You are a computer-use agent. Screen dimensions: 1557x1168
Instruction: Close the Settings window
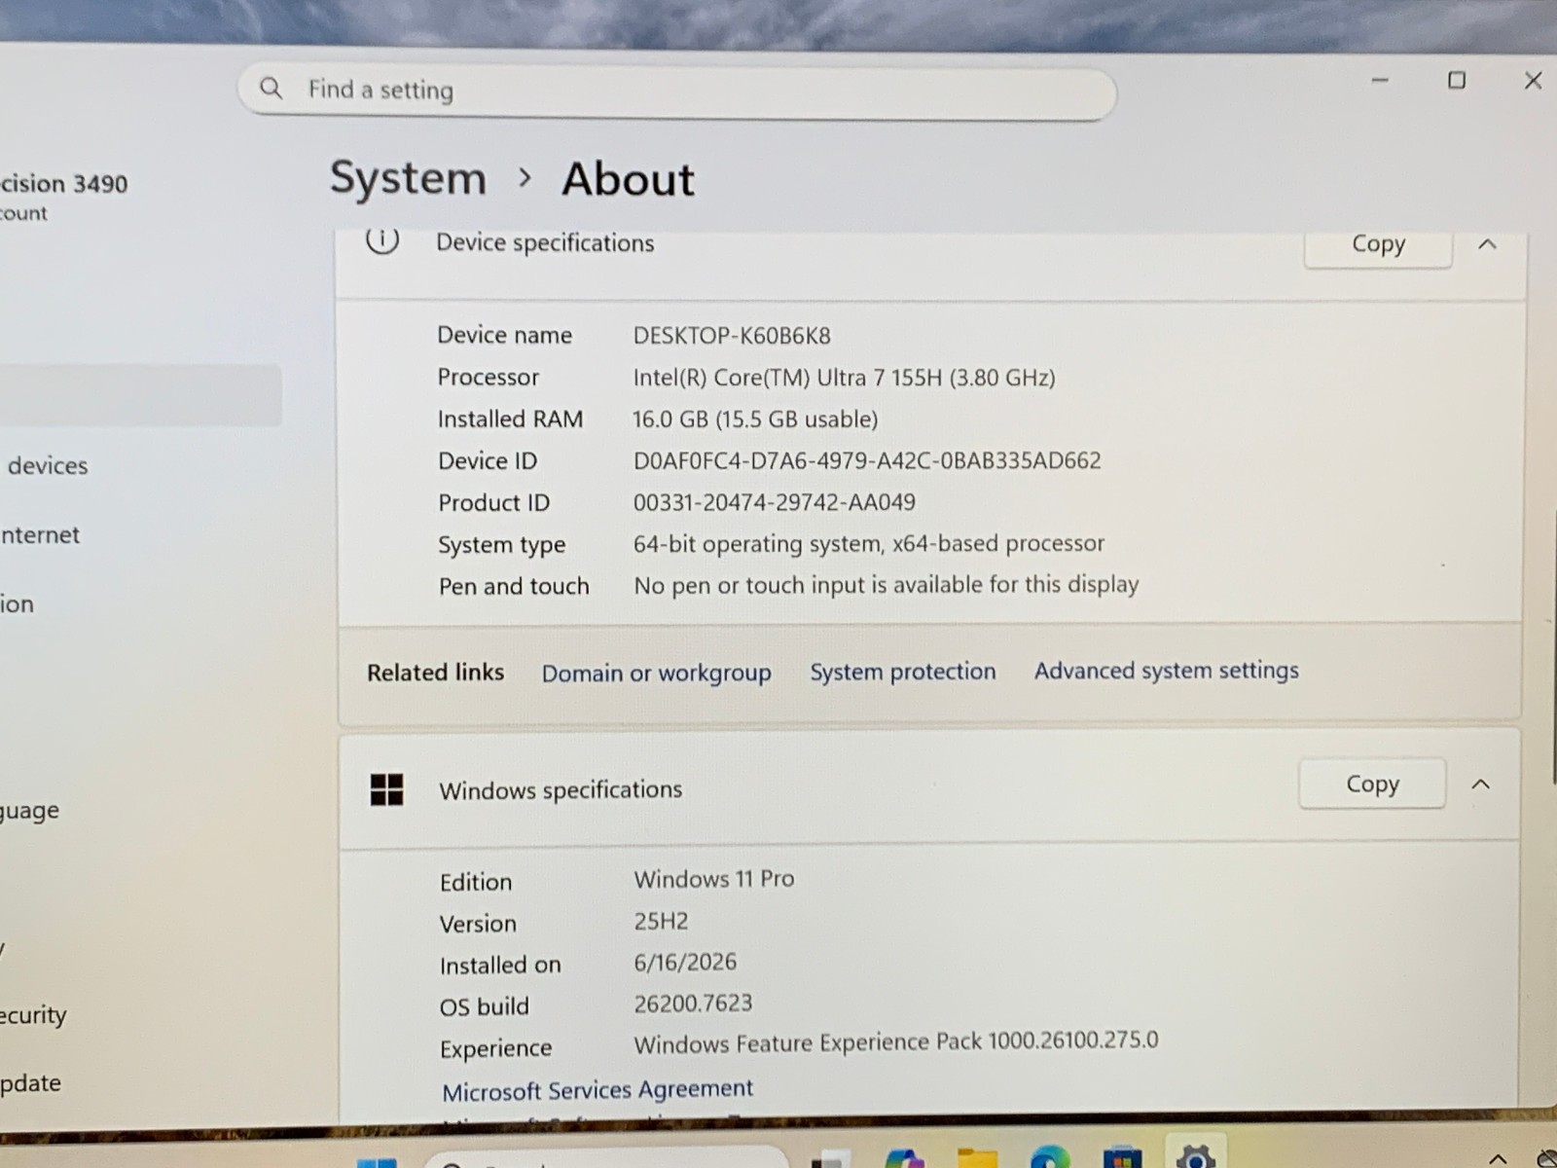pos(1533,81)
